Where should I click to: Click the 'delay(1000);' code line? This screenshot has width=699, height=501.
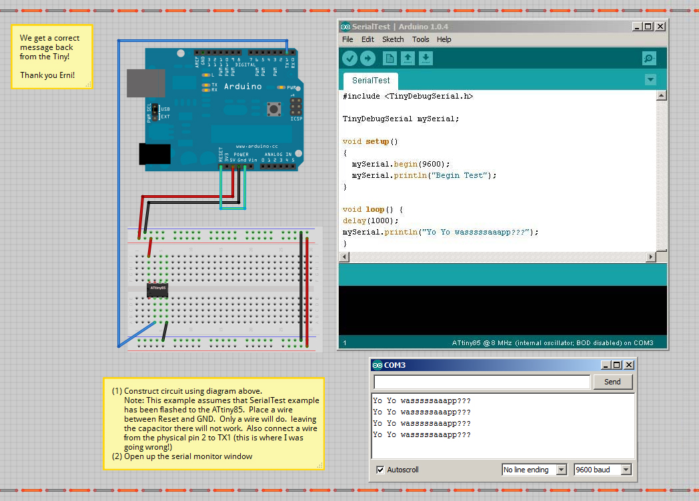(370, 221)
